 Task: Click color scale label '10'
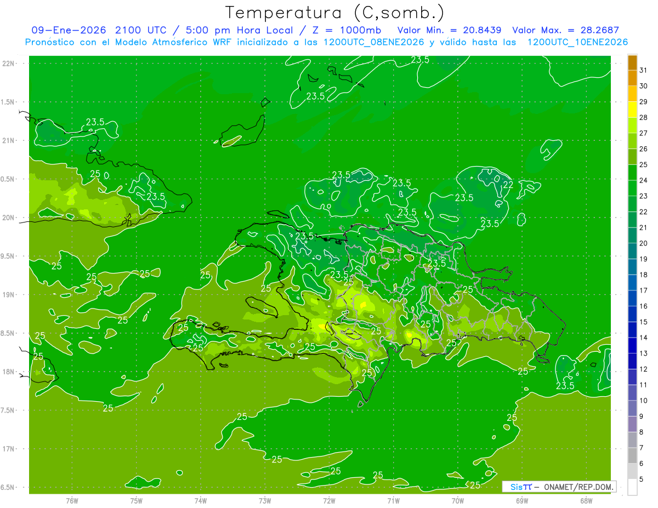point(644,401)
